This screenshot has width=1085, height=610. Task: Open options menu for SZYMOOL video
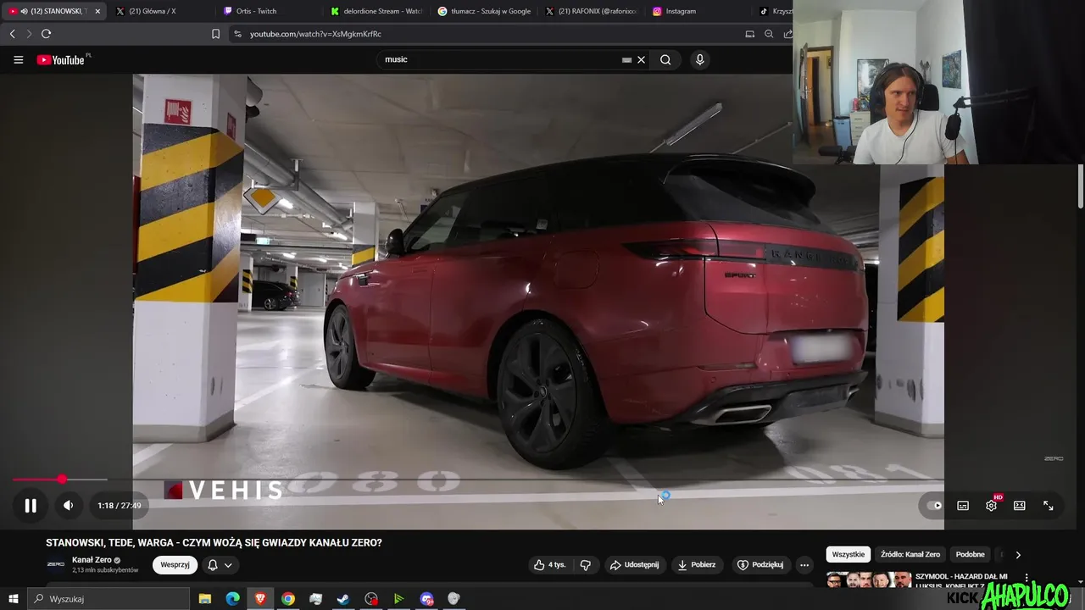point(1027,578)
